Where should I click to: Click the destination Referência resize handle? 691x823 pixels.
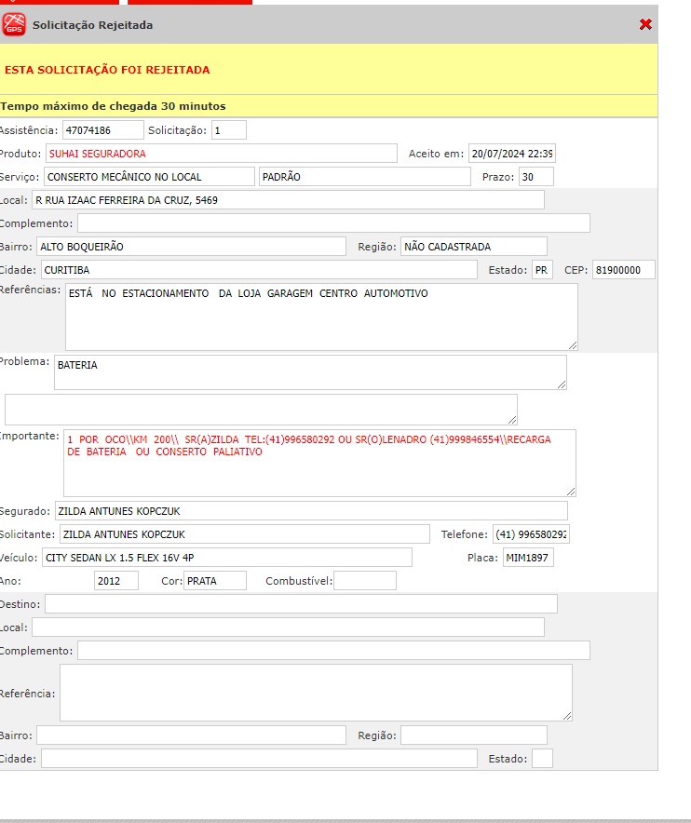(566, 716)
